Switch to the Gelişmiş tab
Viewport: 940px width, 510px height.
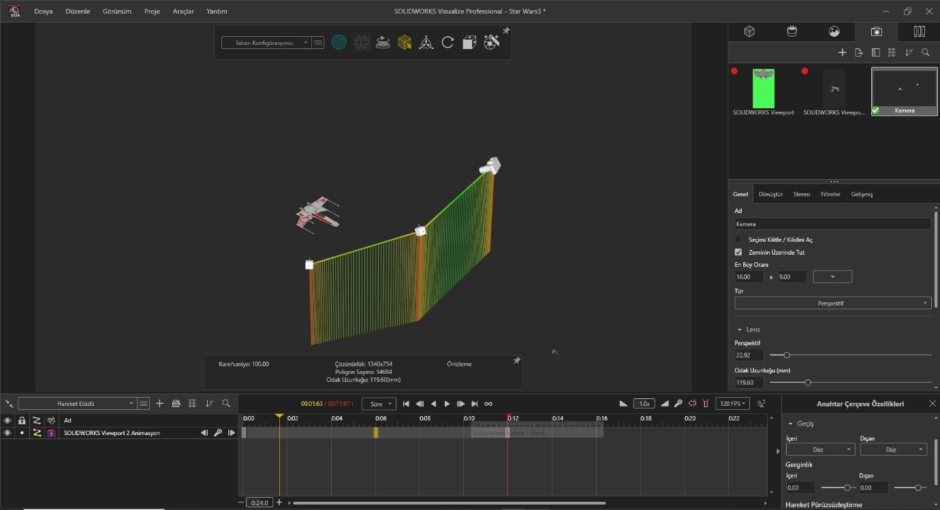[862, 194]
